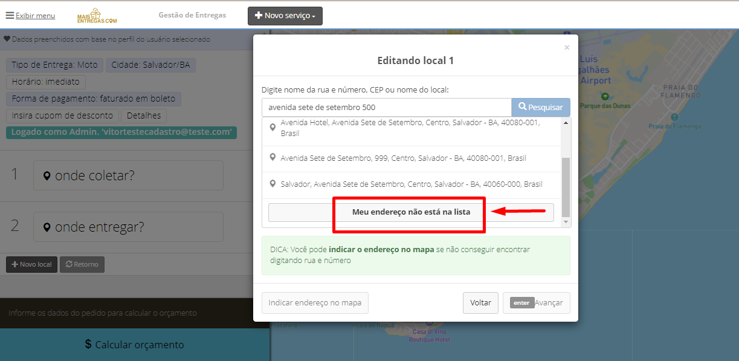Click the Retorno button
Image resolution: width=739 pixels, height=361 pixels.
82,264
